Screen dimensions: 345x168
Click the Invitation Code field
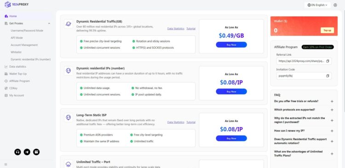tap(304, 76)
